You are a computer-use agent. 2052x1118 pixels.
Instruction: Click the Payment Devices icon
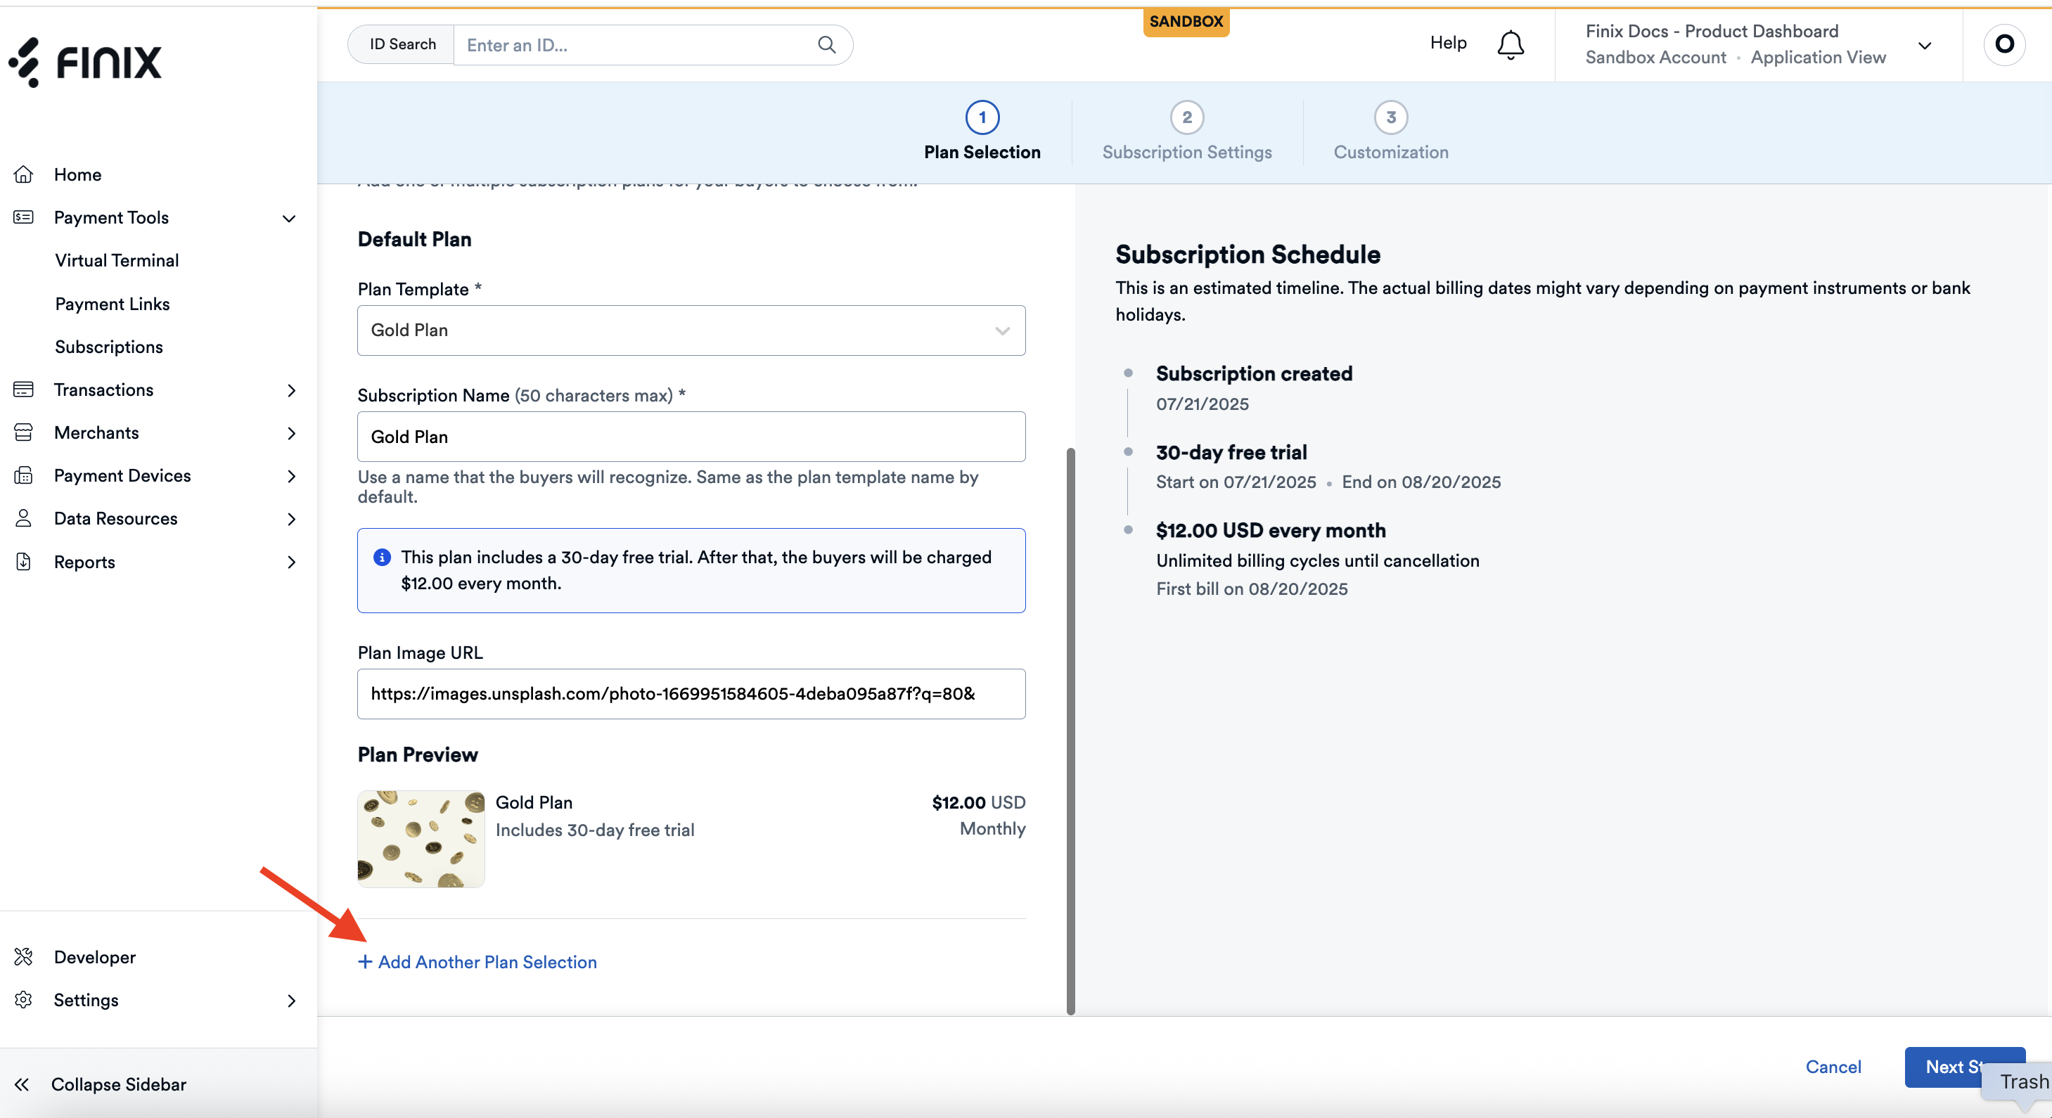(24, 475)
